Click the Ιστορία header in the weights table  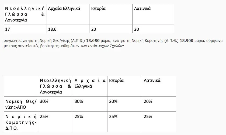(x=116, y=81)
